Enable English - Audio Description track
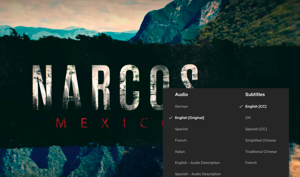This screenshot has width=300, height=177. pyautogui.click(x=197, y=163)
